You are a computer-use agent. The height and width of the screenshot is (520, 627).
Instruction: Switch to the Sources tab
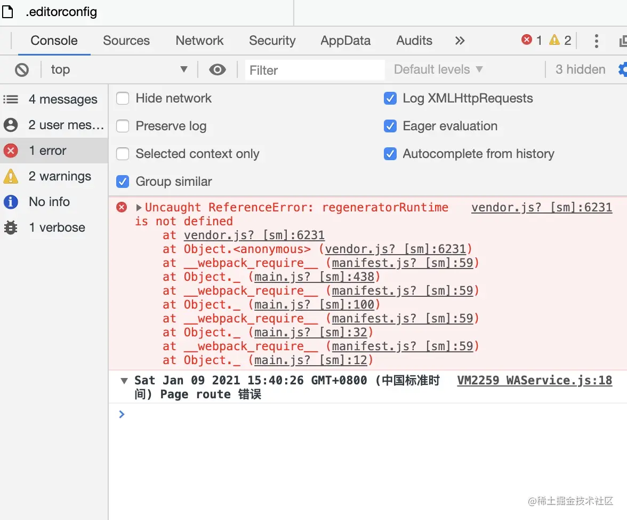tap(126, 41)
